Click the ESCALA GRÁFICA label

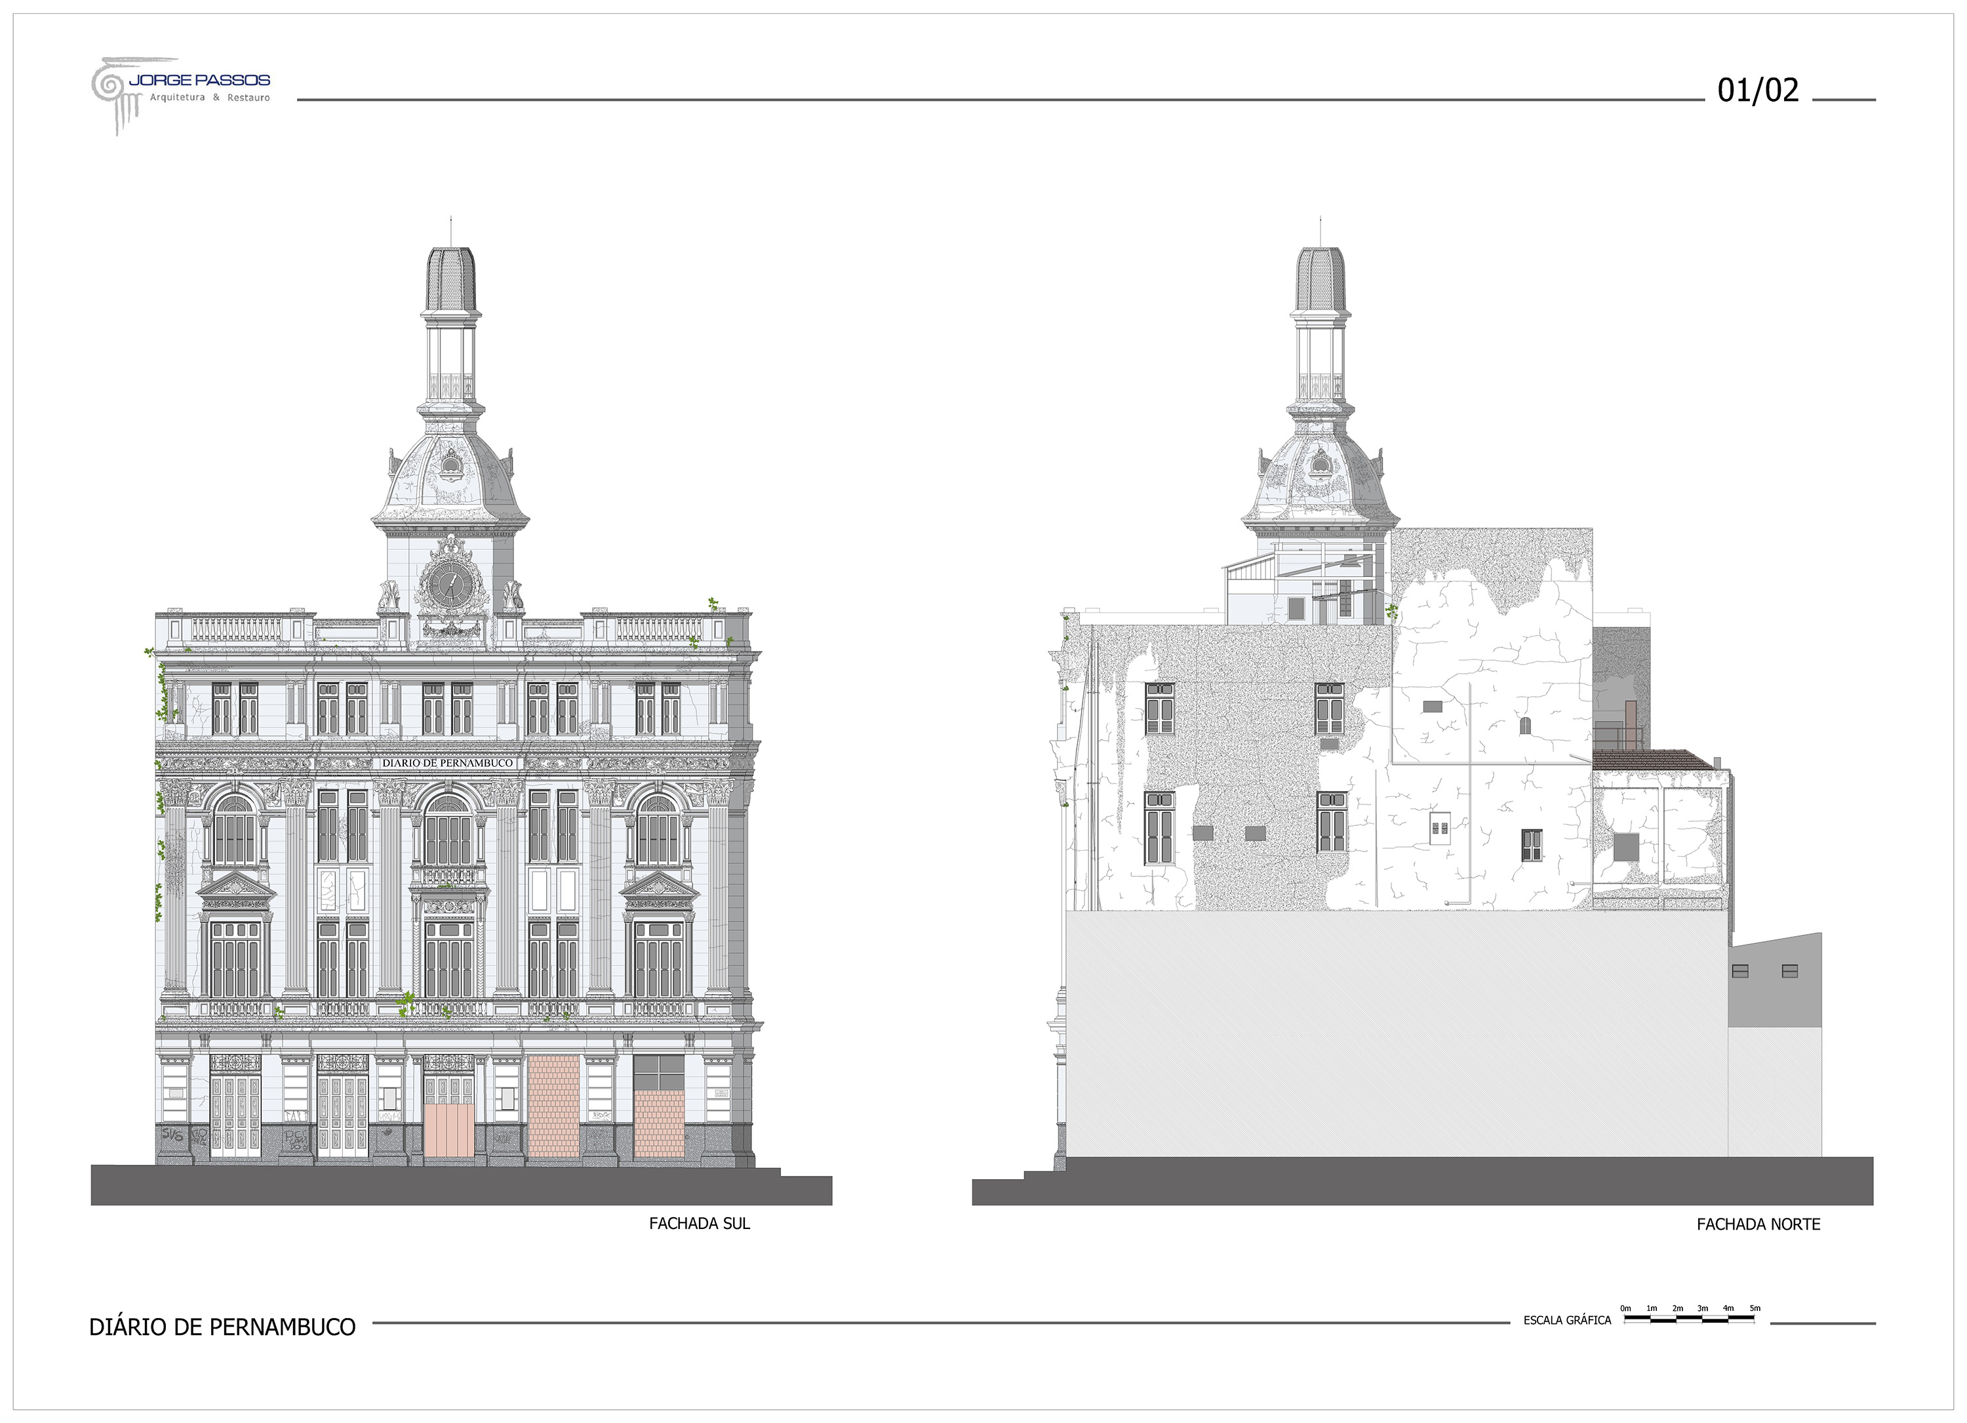pos(1567,1321)
